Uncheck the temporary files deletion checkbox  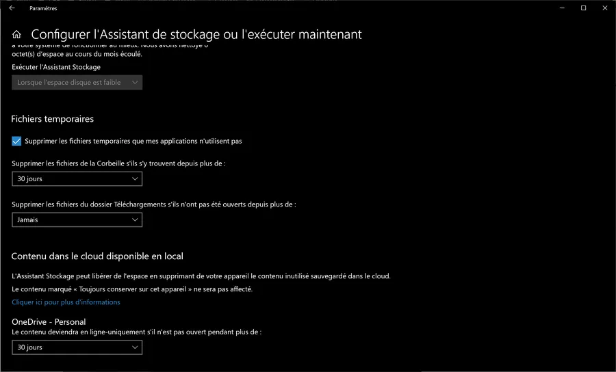point(16,141)
